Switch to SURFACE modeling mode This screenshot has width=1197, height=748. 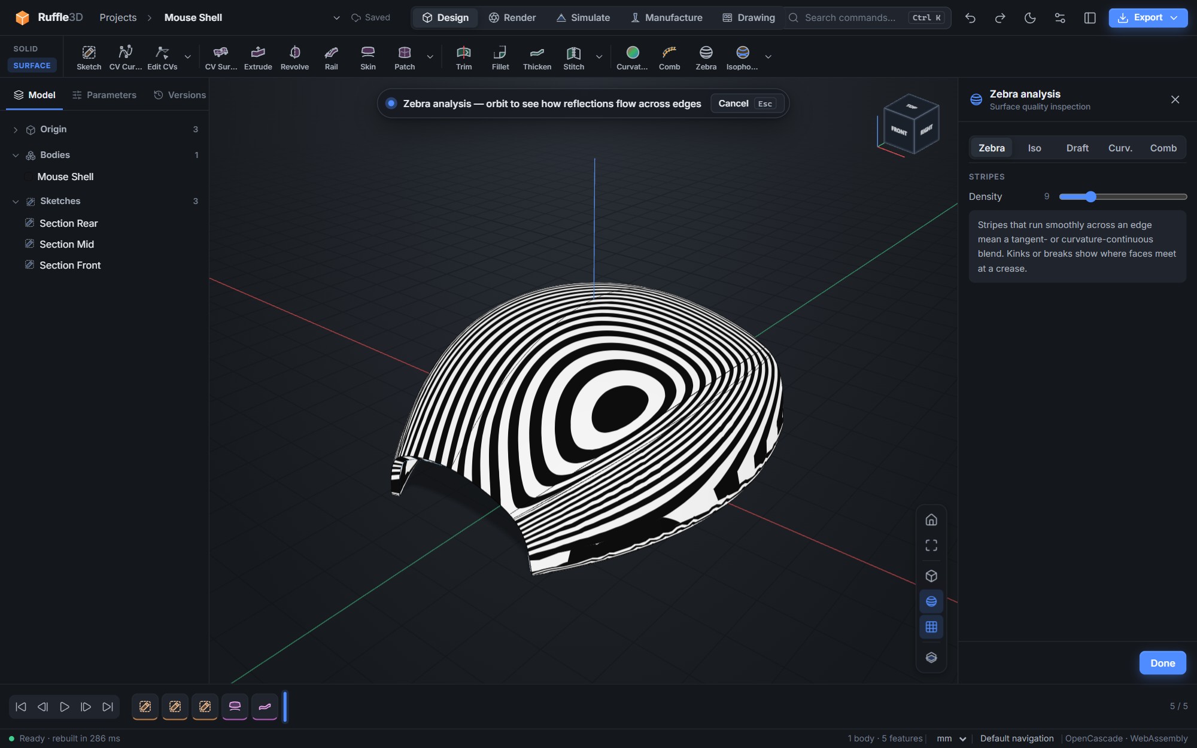pyautogui.click(x=32, y=65)
